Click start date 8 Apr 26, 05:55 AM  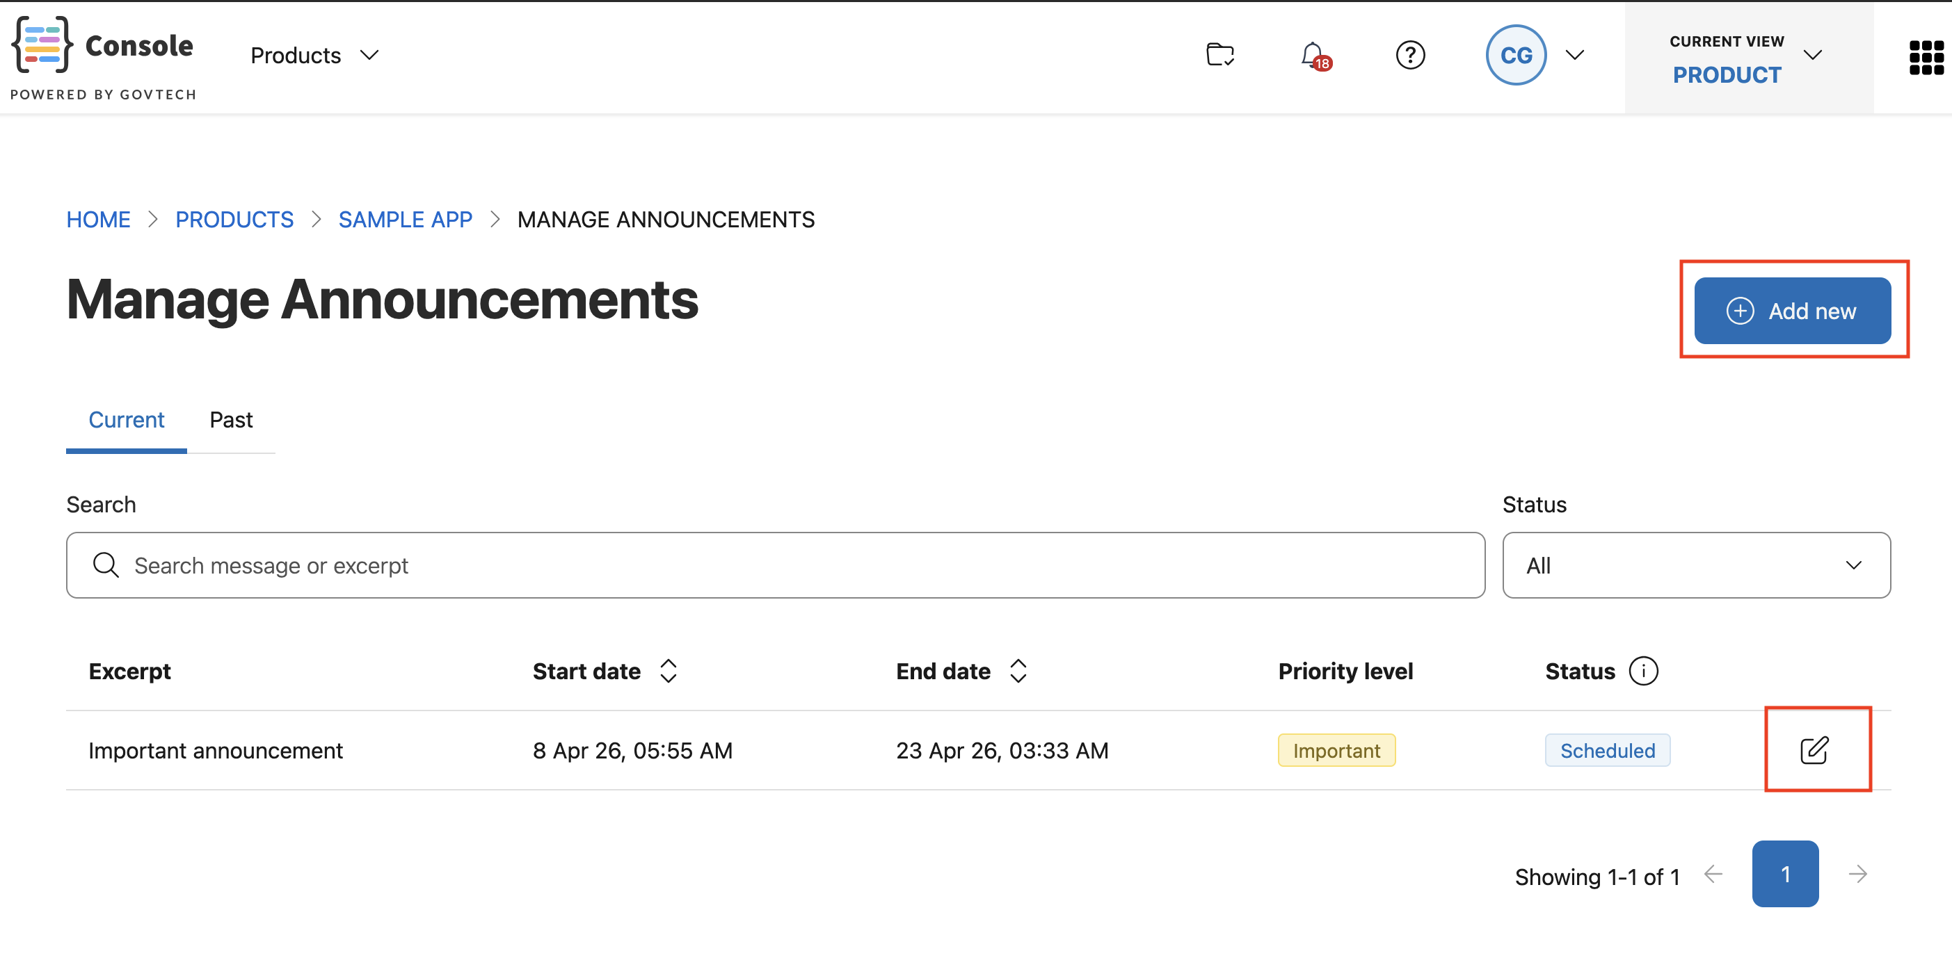click(633, 751)
